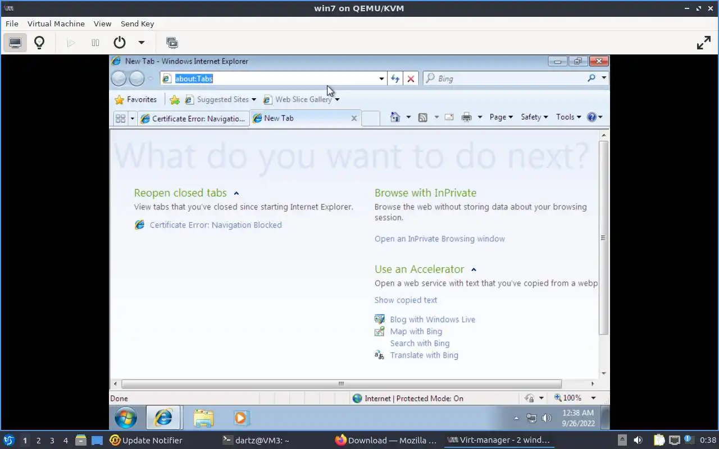This screenshot has width=719, height=449.
Task: Switch to the Certificate Error tab
Action: (193, 118)
